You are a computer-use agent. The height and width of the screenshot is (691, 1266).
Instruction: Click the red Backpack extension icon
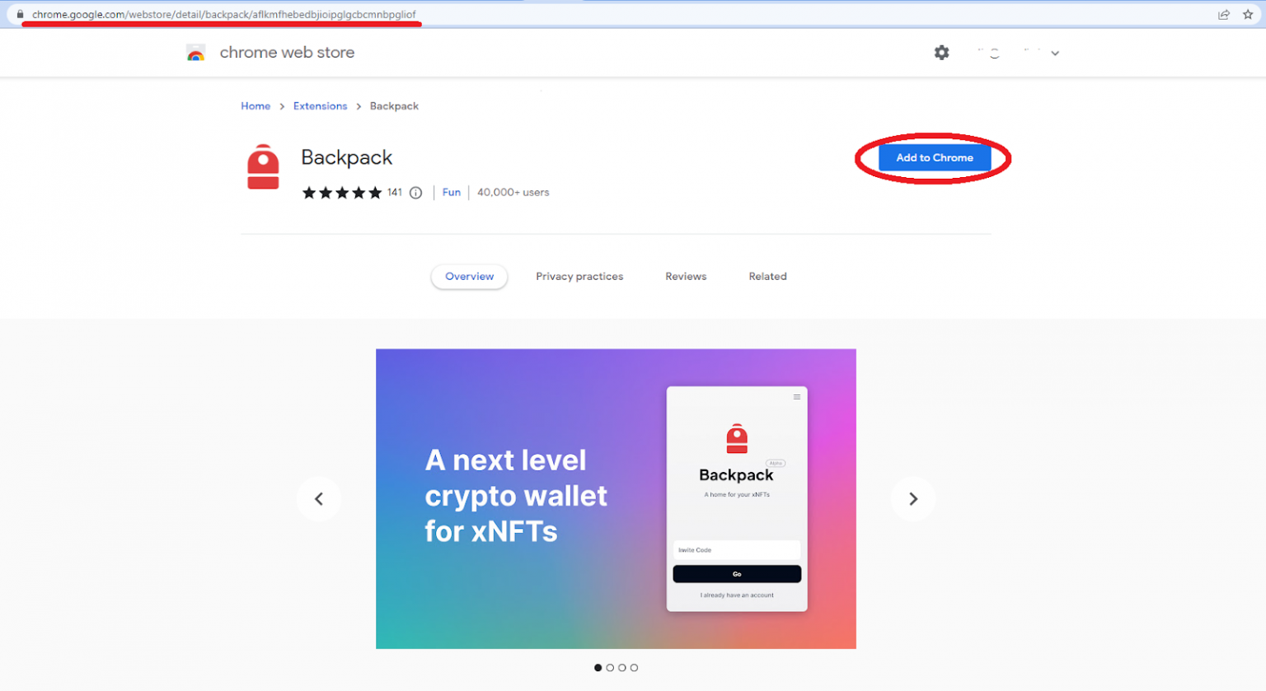point(263,167)
